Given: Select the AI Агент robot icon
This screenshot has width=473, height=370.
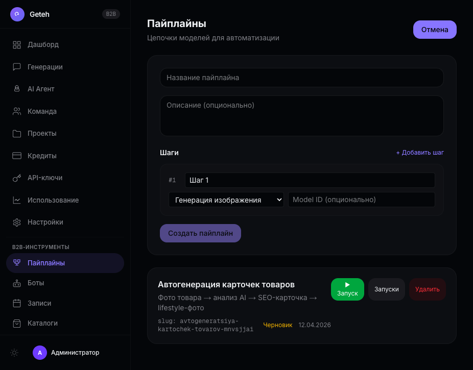Looking at the screenshot, I should click(x=17, y=89).
